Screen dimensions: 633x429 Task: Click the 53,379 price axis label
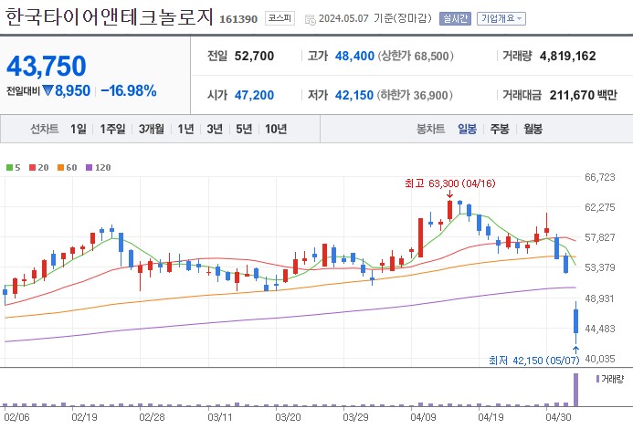[600, 267]
